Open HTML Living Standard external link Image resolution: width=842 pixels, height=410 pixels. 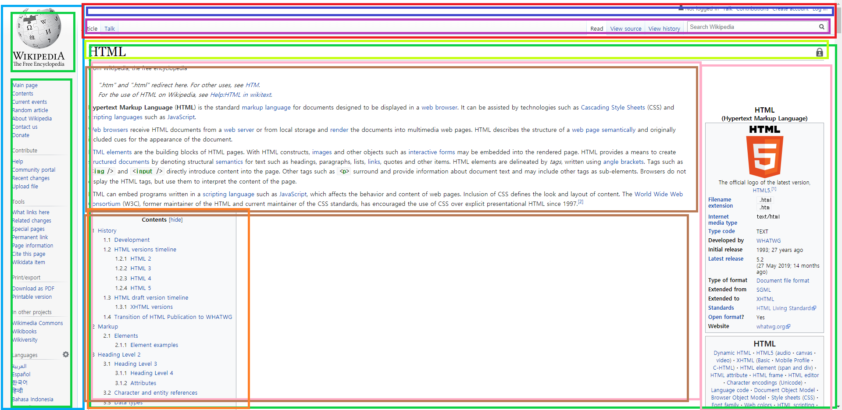(x=786, y=308)
